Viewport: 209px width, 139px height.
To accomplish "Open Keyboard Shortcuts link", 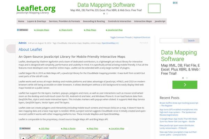I will point(142,38).
